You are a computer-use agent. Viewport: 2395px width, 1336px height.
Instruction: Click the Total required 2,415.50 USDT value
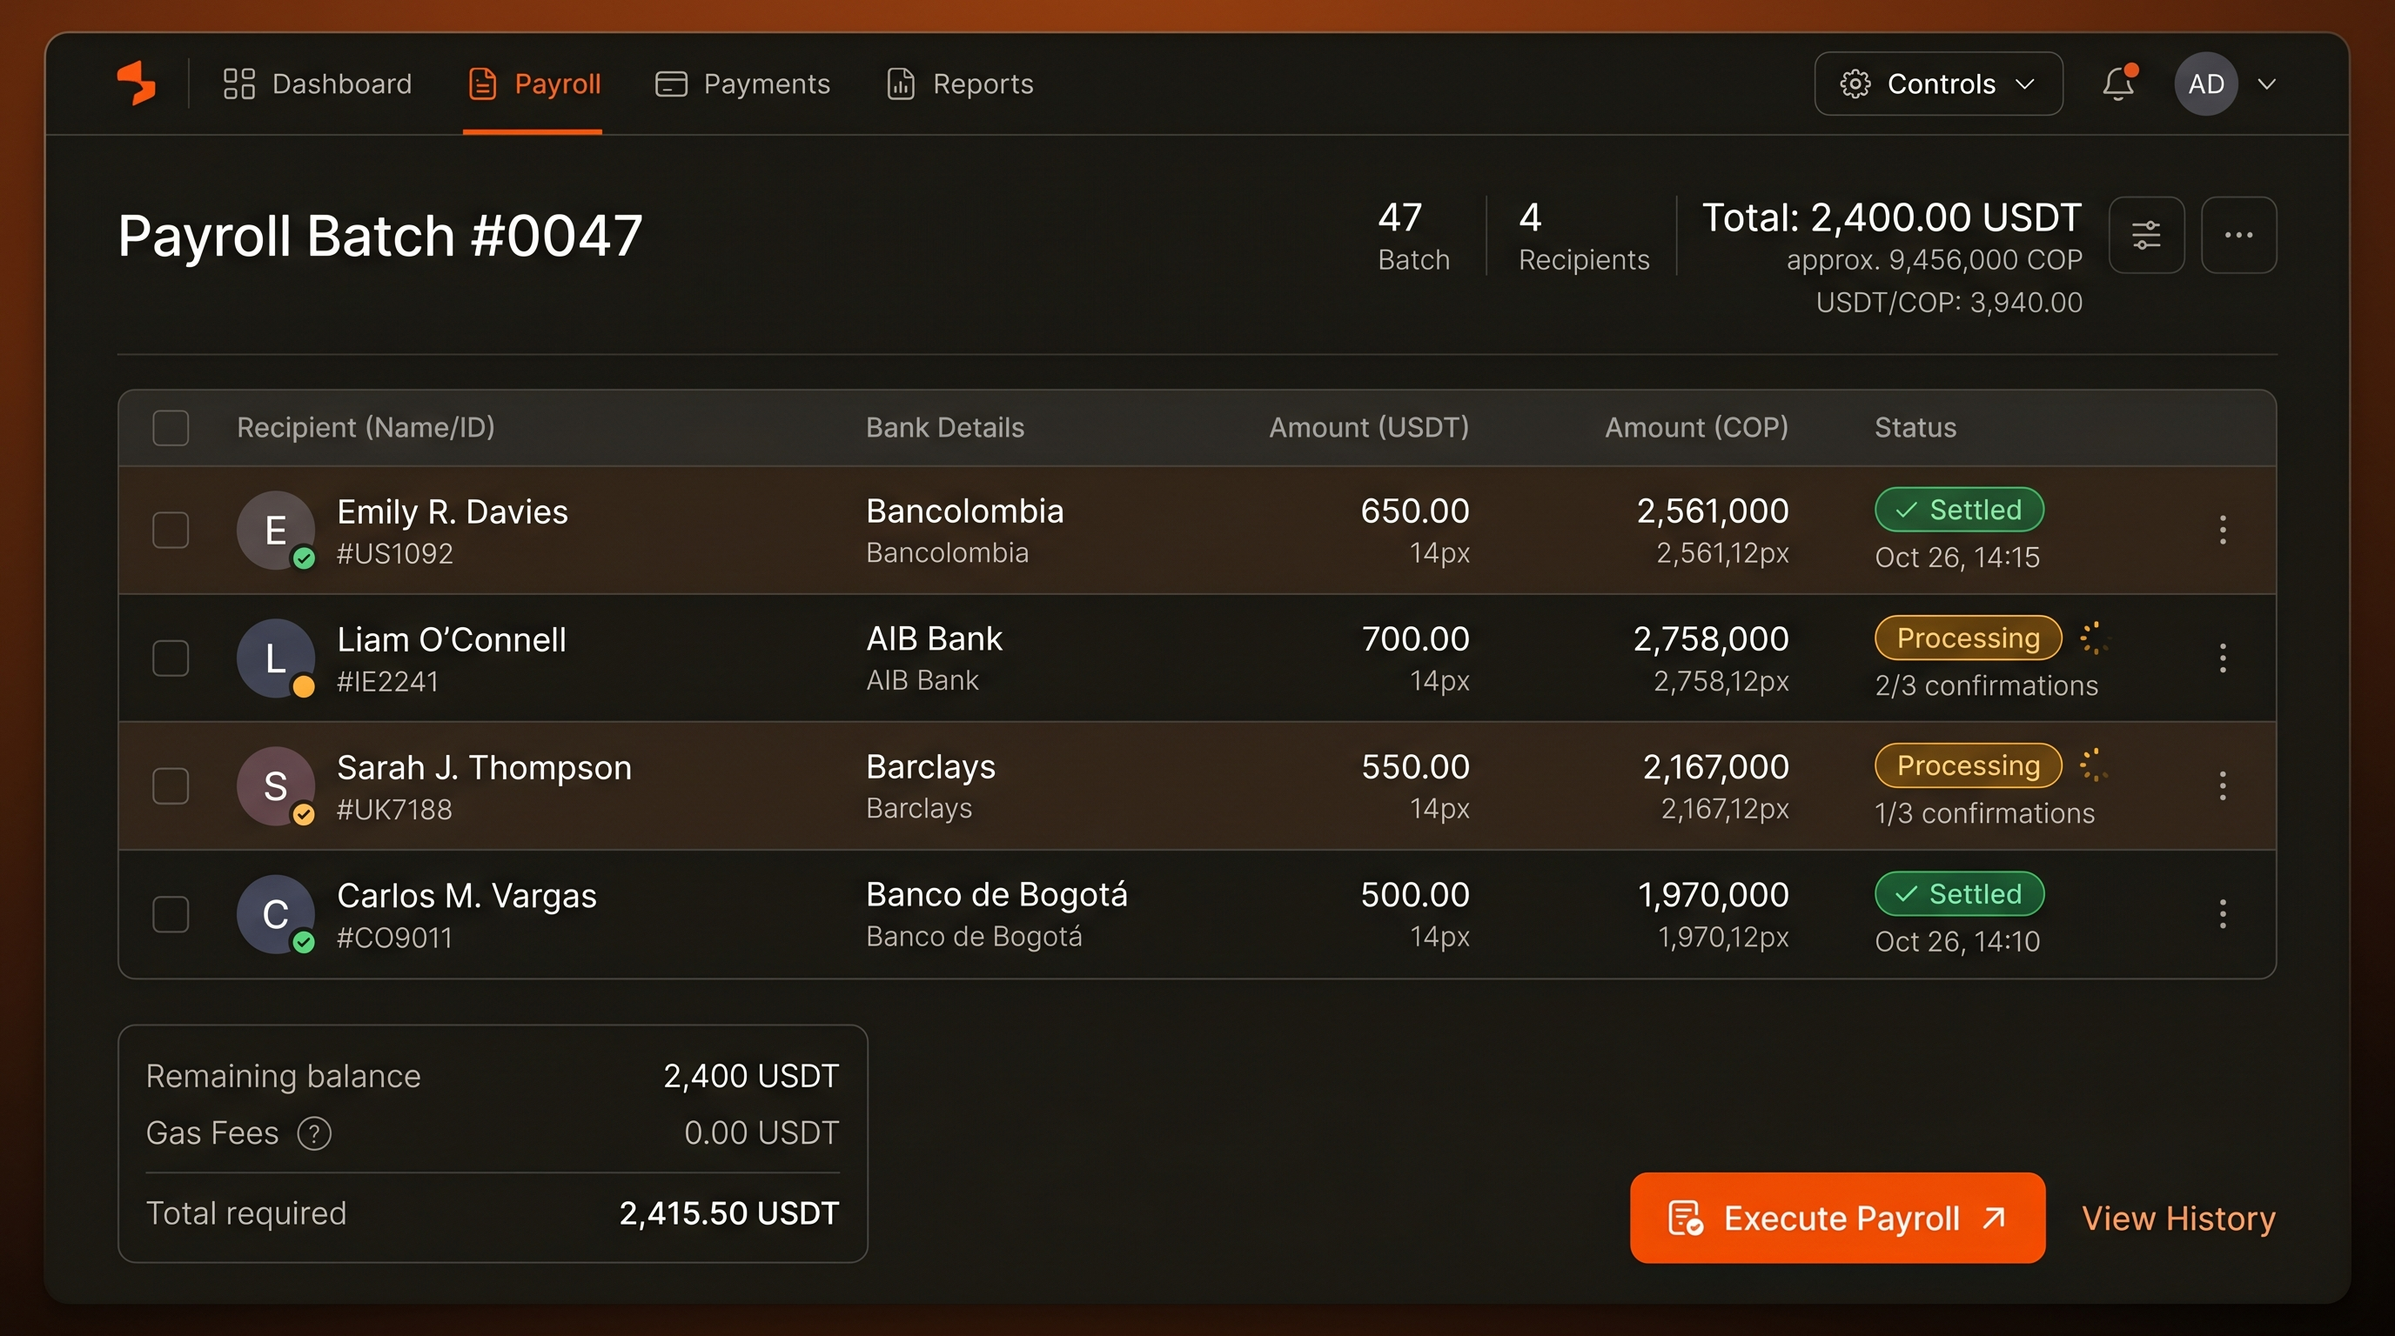pyautogui.click(x=729, y=1213)
